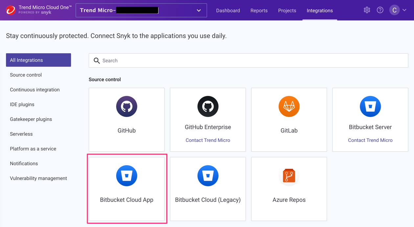This screenshot has height=227, width=414.
Task: Click the Bitbucket Cloud (Legacy) label
Action: pos(208,200)
